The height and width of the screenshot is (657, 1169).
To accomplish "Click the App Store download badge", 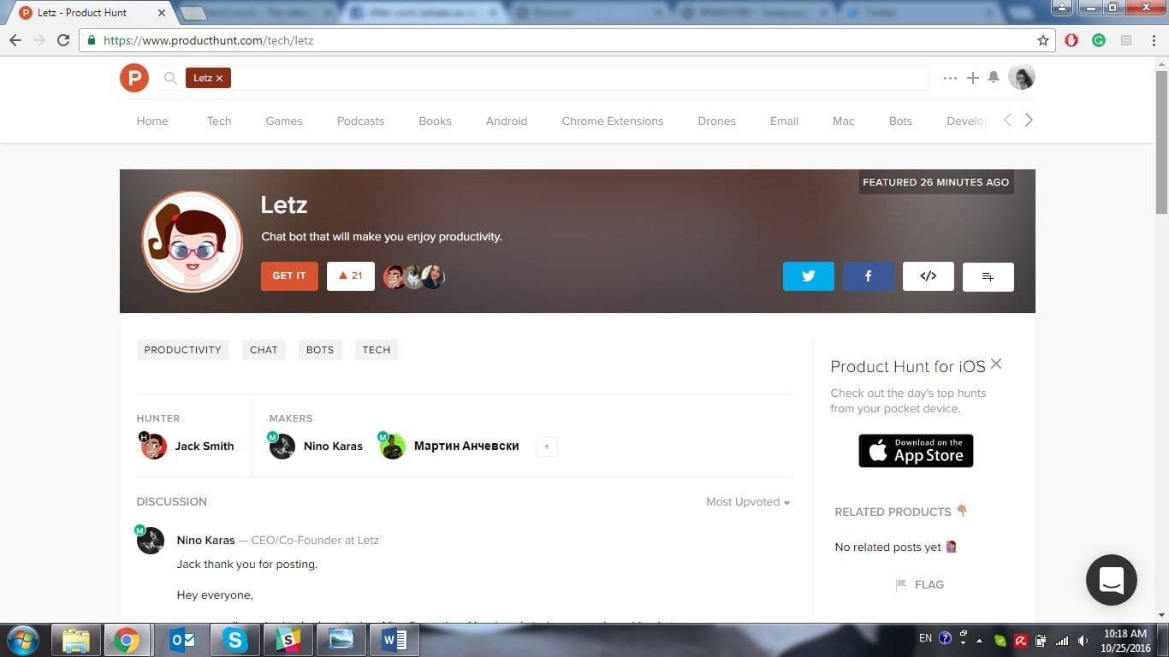I will [915, 451].
